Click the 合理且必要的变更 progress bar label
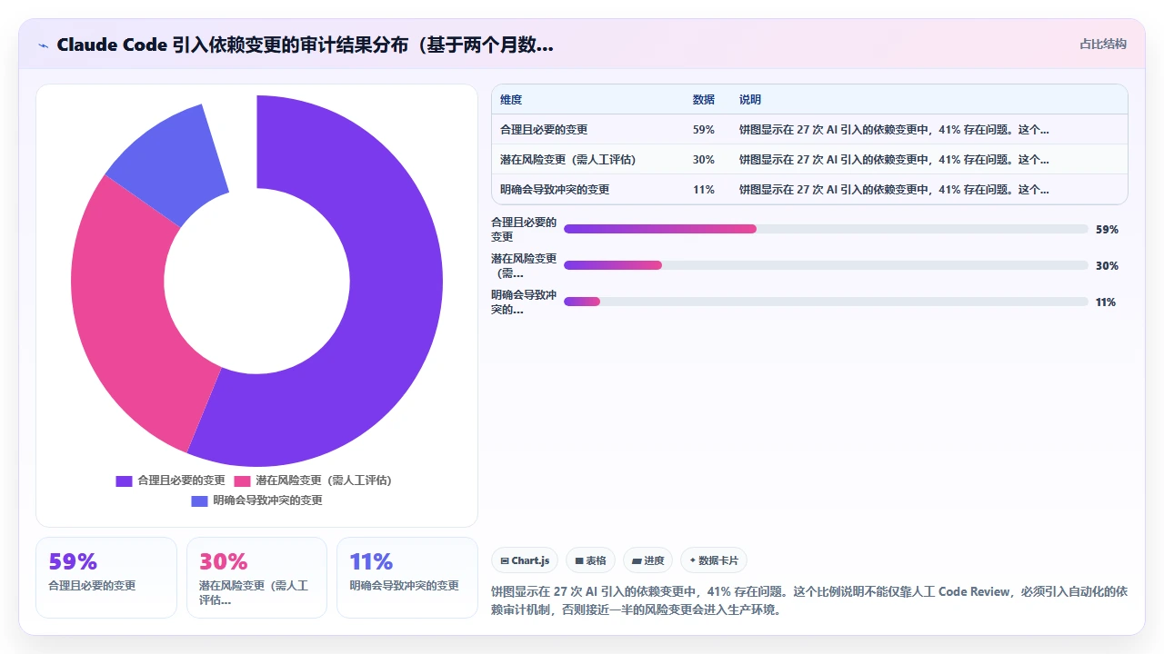 (x=524, y=229)
